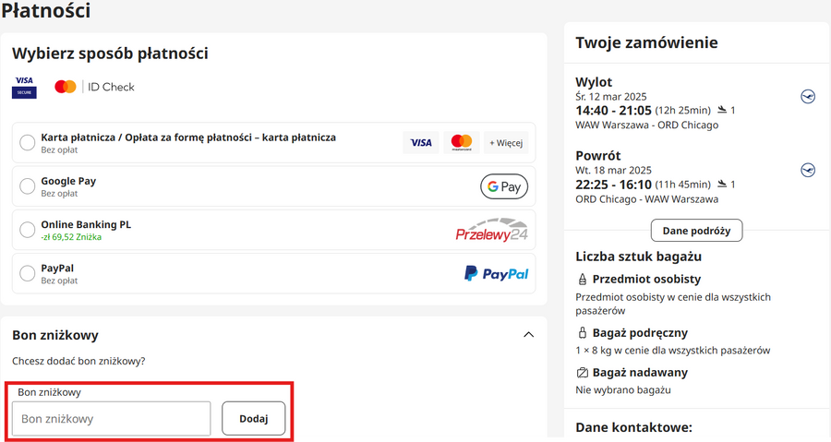This screenshot has width=831, height=442.
Task: Select the PayPal radio button
Action: [x=28, y=274]
